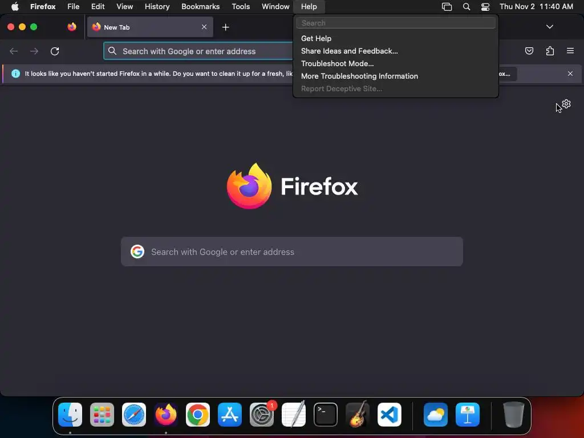The image size is (584, 438).
Task: Open the Extensions puzzle icon
Action: [550, 51]
